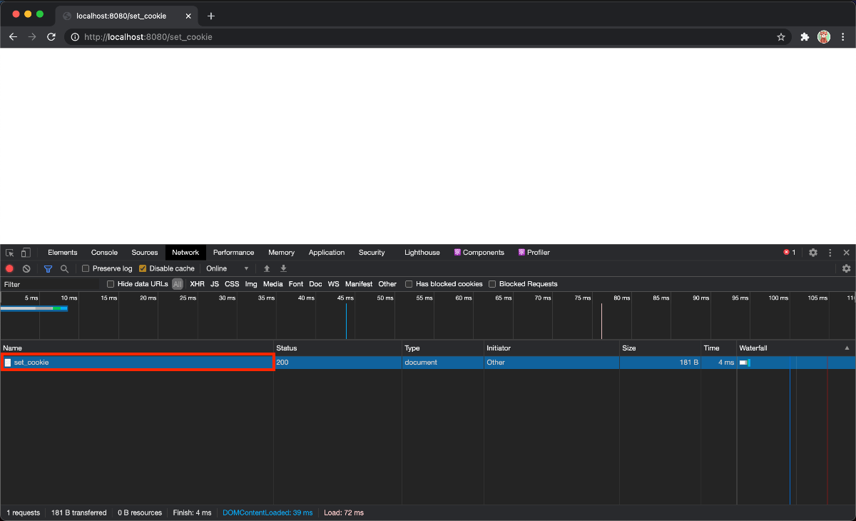Image resolution: width=856 pixels, height=521 pixels.
Task: Open the Online throttling dropdown
Action: (x=228, y=268)
